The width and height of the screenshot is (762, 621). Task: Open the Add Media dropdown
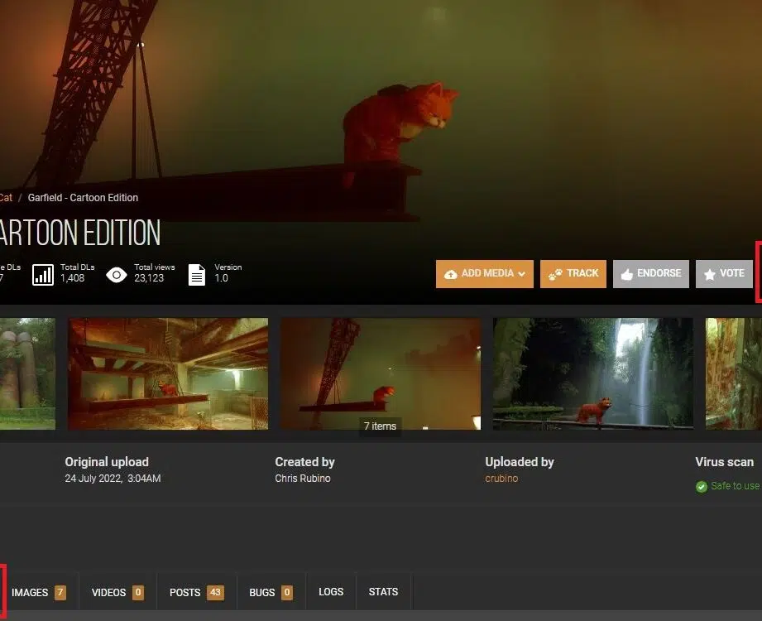tap(485, 274)
